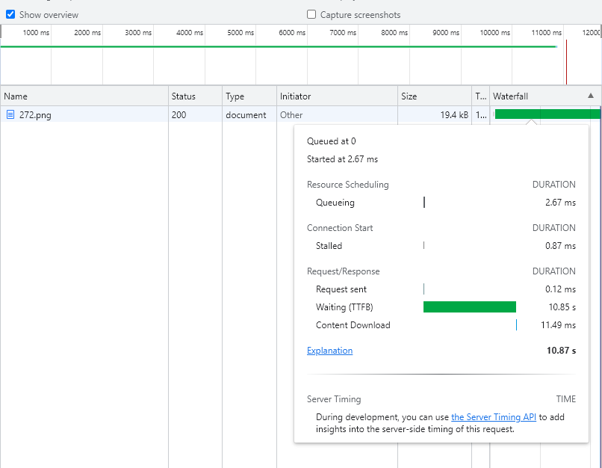The image size is (602, 468).
Task: Click the red load marker in the overview
Action: (566, 61)
